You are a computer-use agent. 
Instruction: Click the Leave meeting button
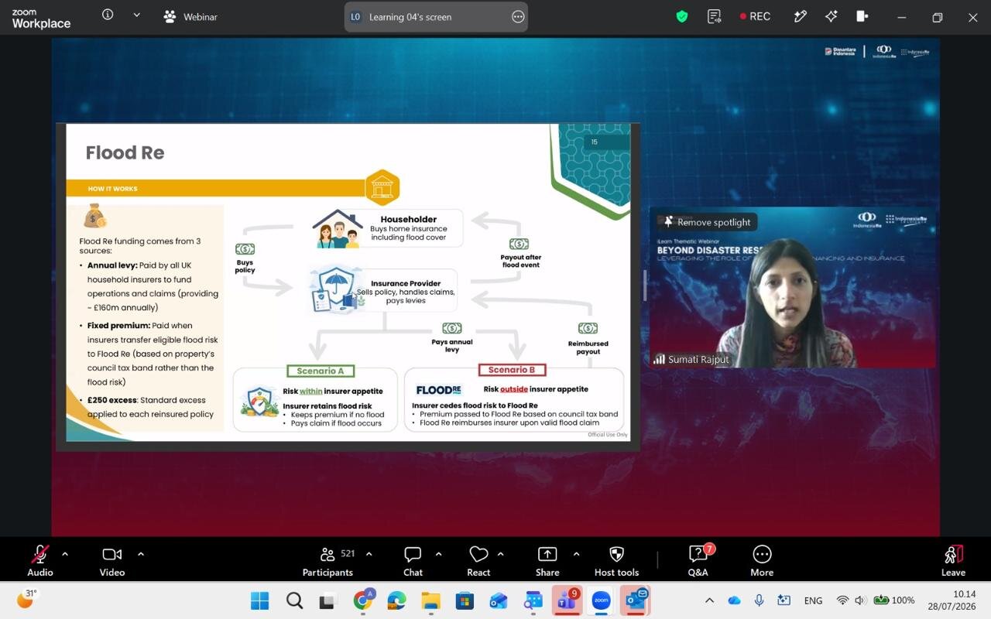pyautogui.click(x=953, y=560)
